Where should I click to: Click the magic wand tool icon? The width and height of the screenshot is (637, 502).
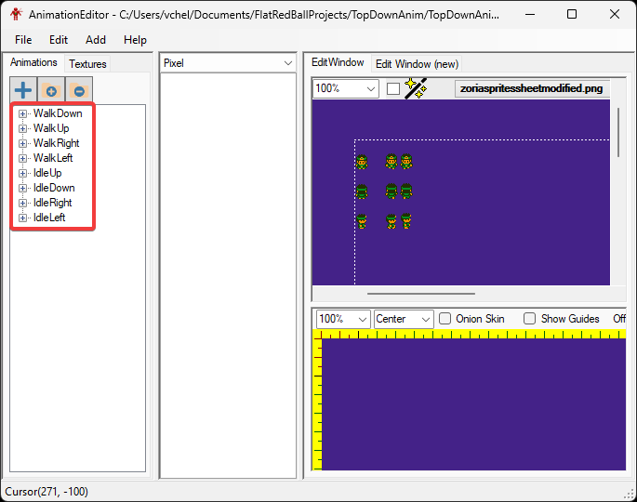click(x=416, y=89)
